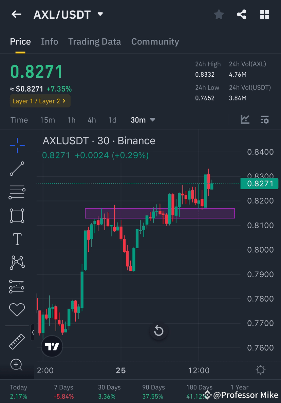Select the Trend Line drawing tool

(17, 169)
